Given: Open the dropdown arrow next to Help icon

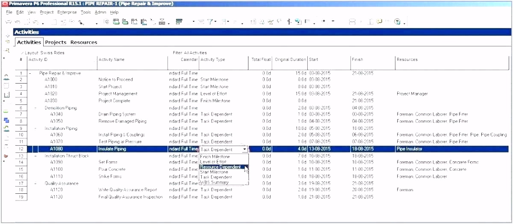Looking at the screenshot, I should [404, 23].
